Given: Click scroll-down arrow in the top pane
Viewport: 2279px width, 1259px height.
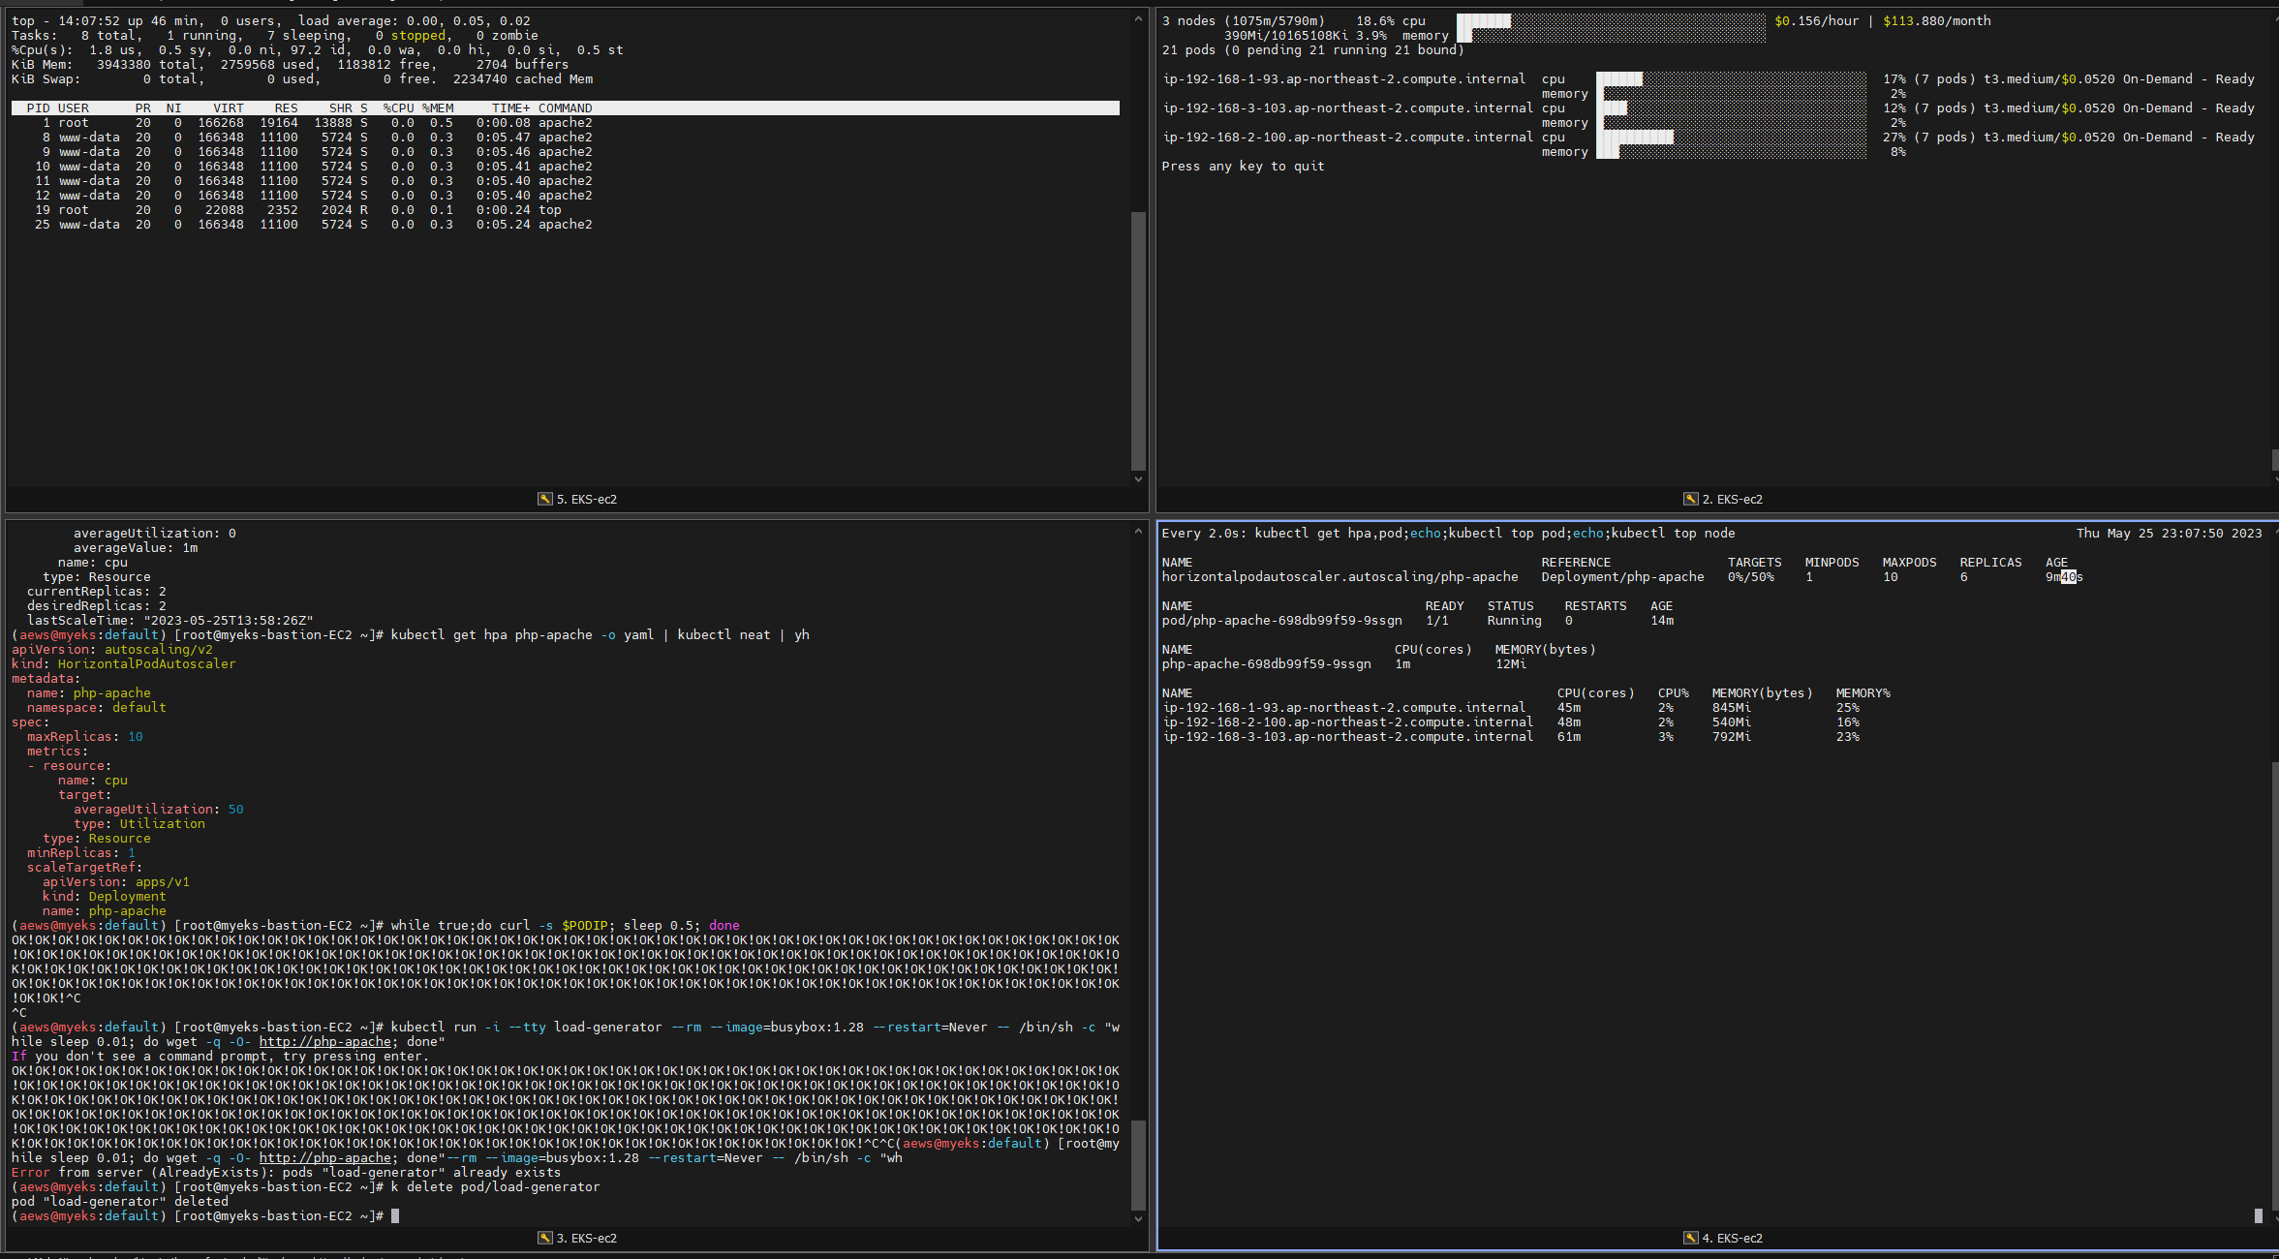Looking at the screenshot, I should click(1138, 479).
